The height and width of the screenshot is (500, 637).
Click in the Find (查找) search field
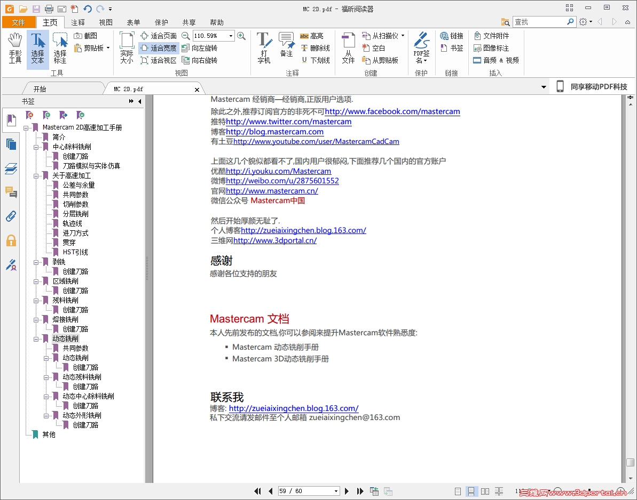(539, 22)
